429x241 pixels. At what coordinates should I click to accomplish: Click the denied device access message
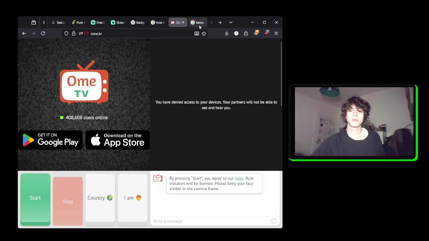coord(216,105)
